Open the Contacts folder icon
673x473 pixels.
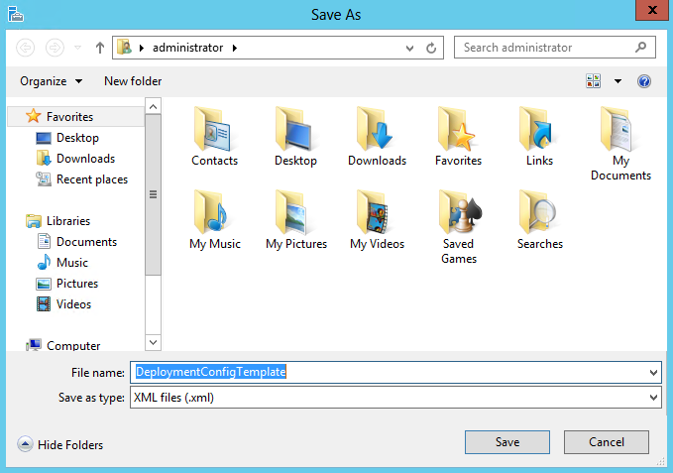pos(212,129)
